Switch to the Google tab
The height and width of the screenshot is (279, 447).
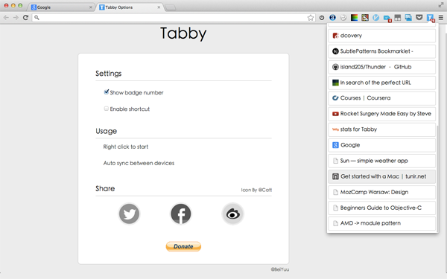(x=62, y=7)
